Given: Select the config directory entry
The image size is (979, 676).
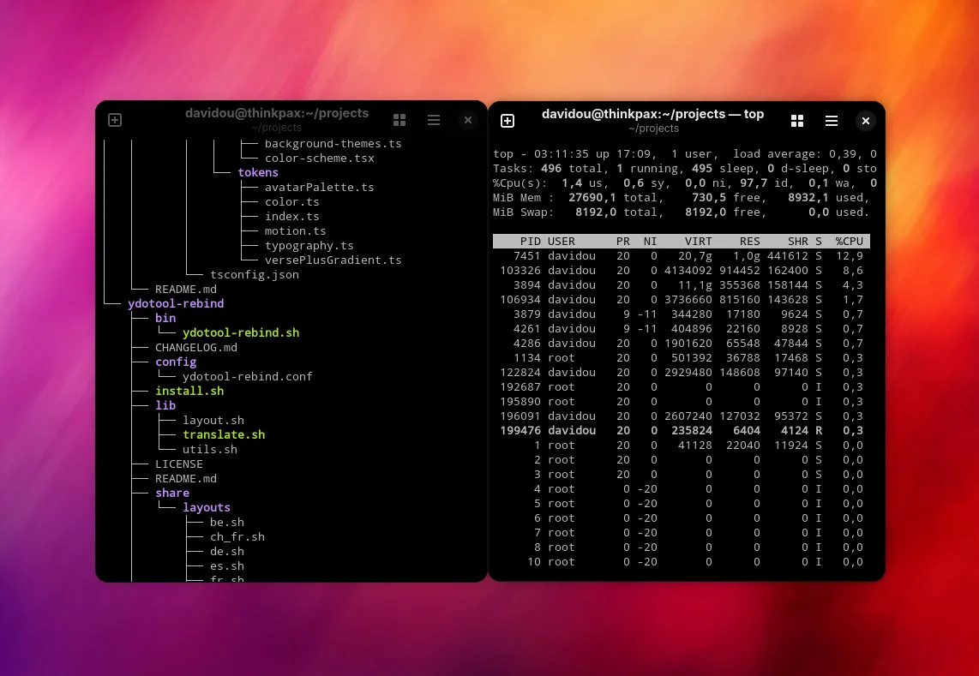Looking at the screenshot, I should coord(176,362).
